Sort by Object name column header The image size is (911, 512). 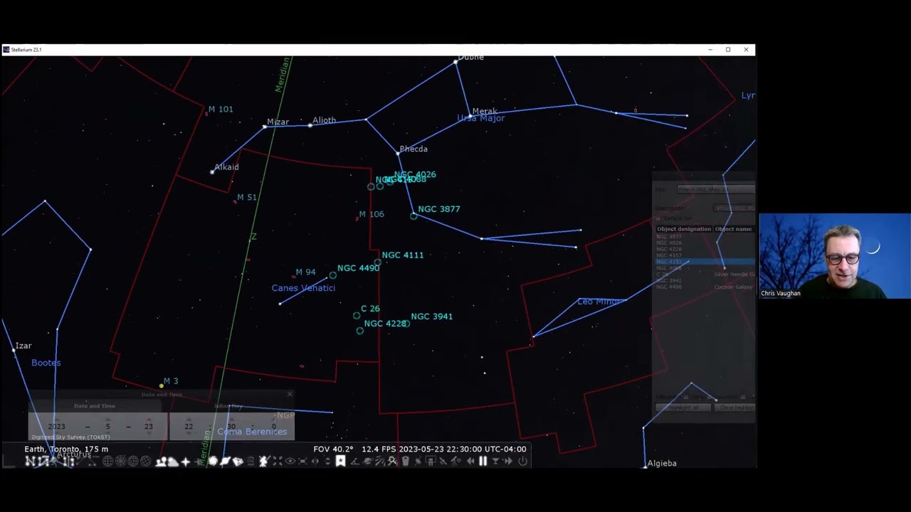pos(734,229)
